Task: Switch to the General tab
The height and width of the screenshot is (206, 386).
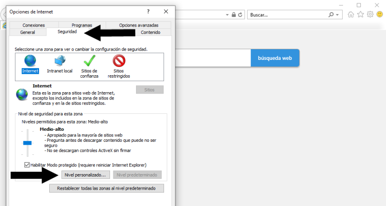Action: click(28, 32)
